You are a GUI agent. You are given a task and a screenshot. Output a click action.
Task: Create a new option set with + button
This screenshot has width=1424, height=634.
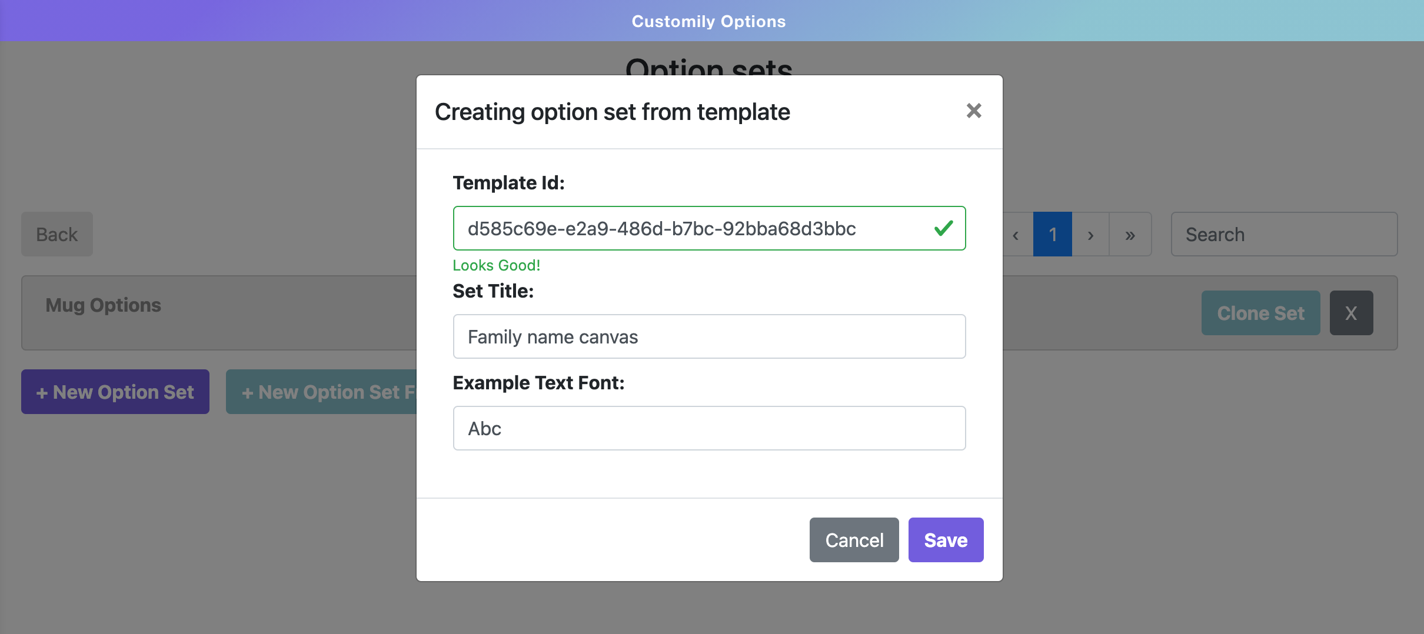tap(115, 392)
